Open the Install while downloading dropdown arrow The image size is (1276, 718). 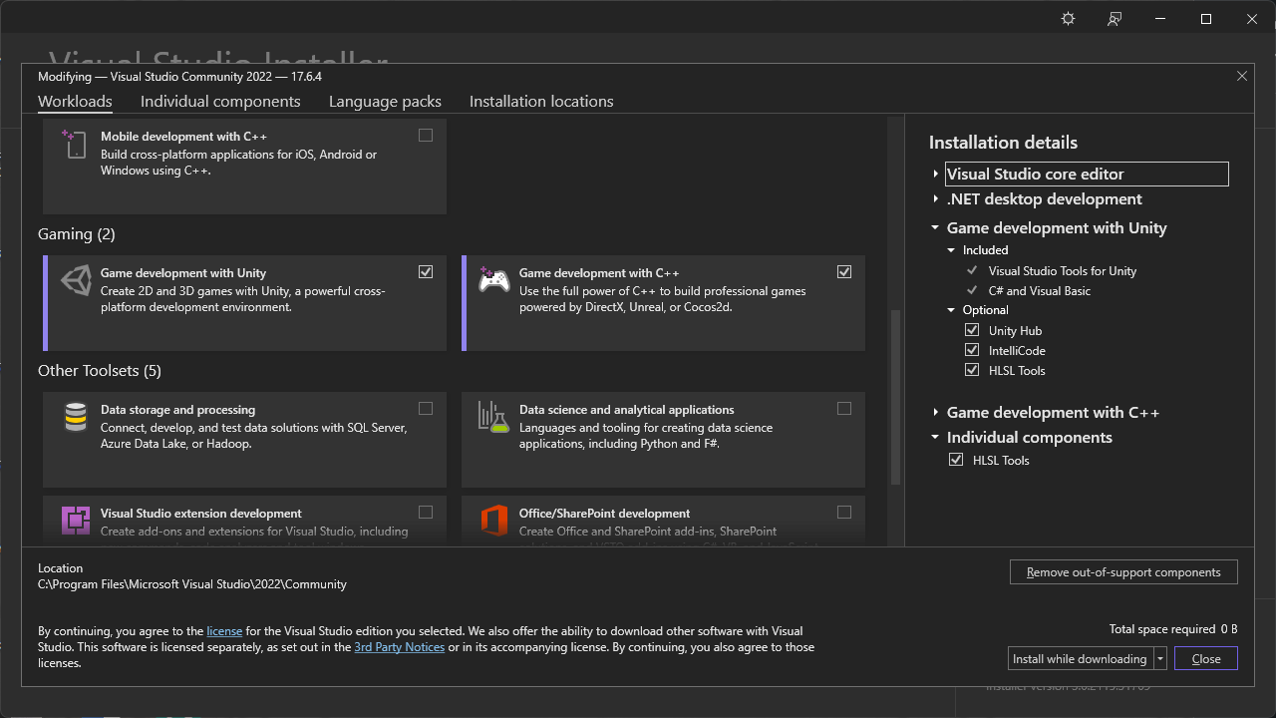[x=1160, y=658]
